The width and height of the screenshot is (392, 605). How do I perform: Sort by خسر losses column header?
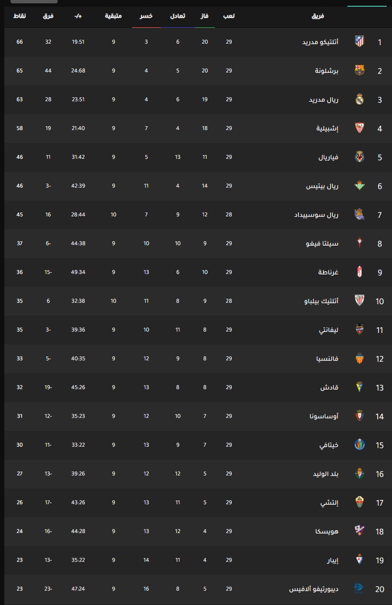[146, 16]
